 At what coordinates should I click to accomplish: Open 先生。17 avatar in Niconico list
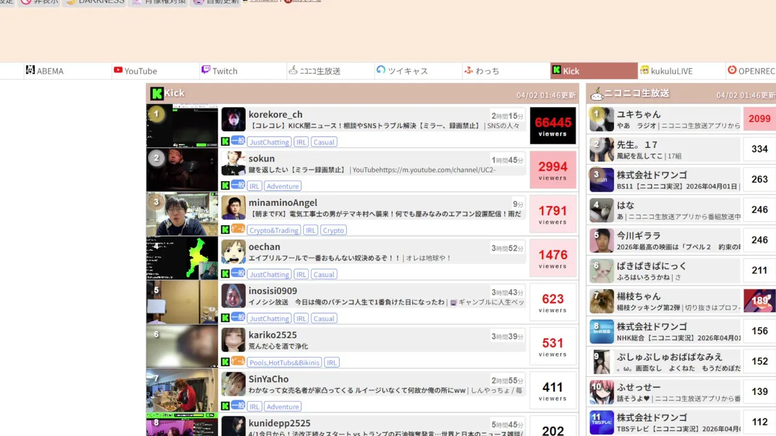click(602, 150)
